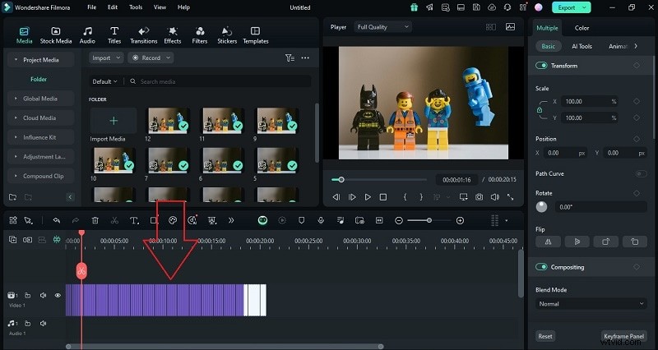Screen dimensions: 658x350
Task: Play the video preview
Action: point(368,197)
